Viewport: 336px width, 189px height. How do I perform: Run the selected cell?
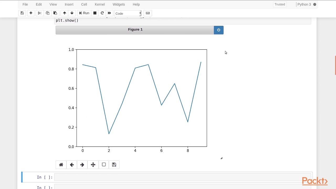(84, 13)
